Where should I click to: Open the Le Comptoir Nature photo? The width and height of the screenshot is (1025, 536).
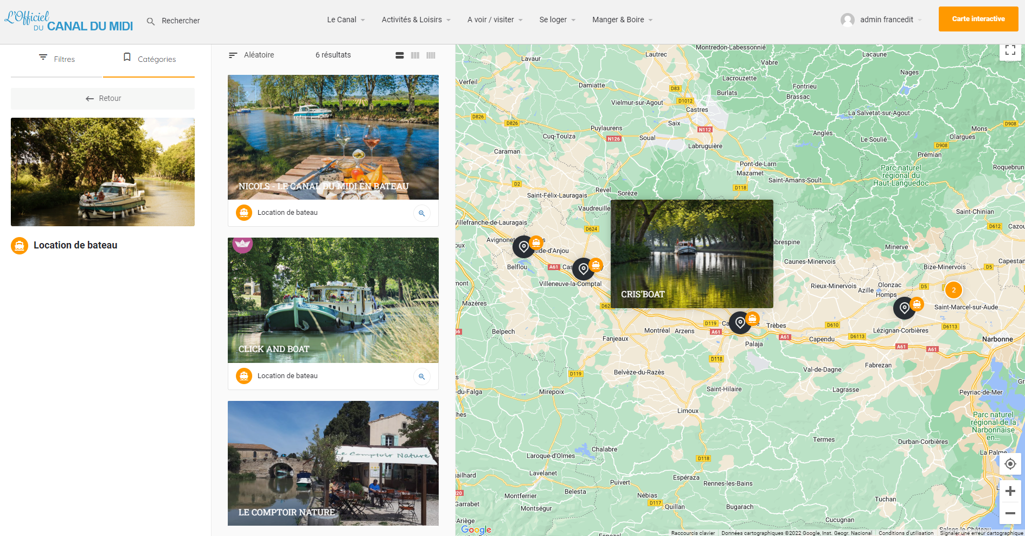(x=333, y=463)
